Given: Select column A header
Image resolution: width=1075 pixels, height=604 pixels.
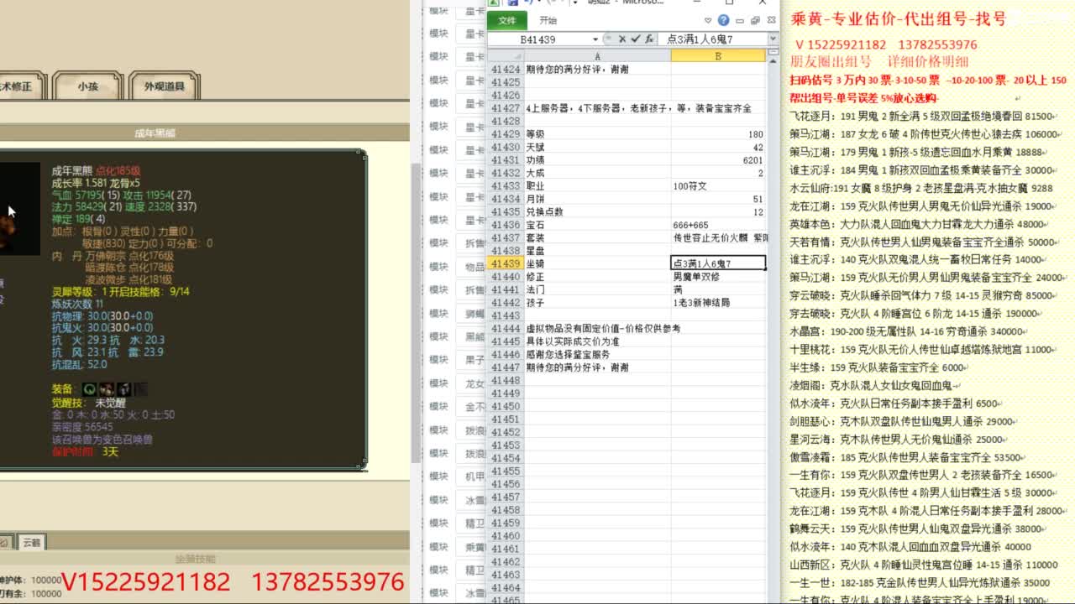Looking at the screenshot, I should [597, 56].
